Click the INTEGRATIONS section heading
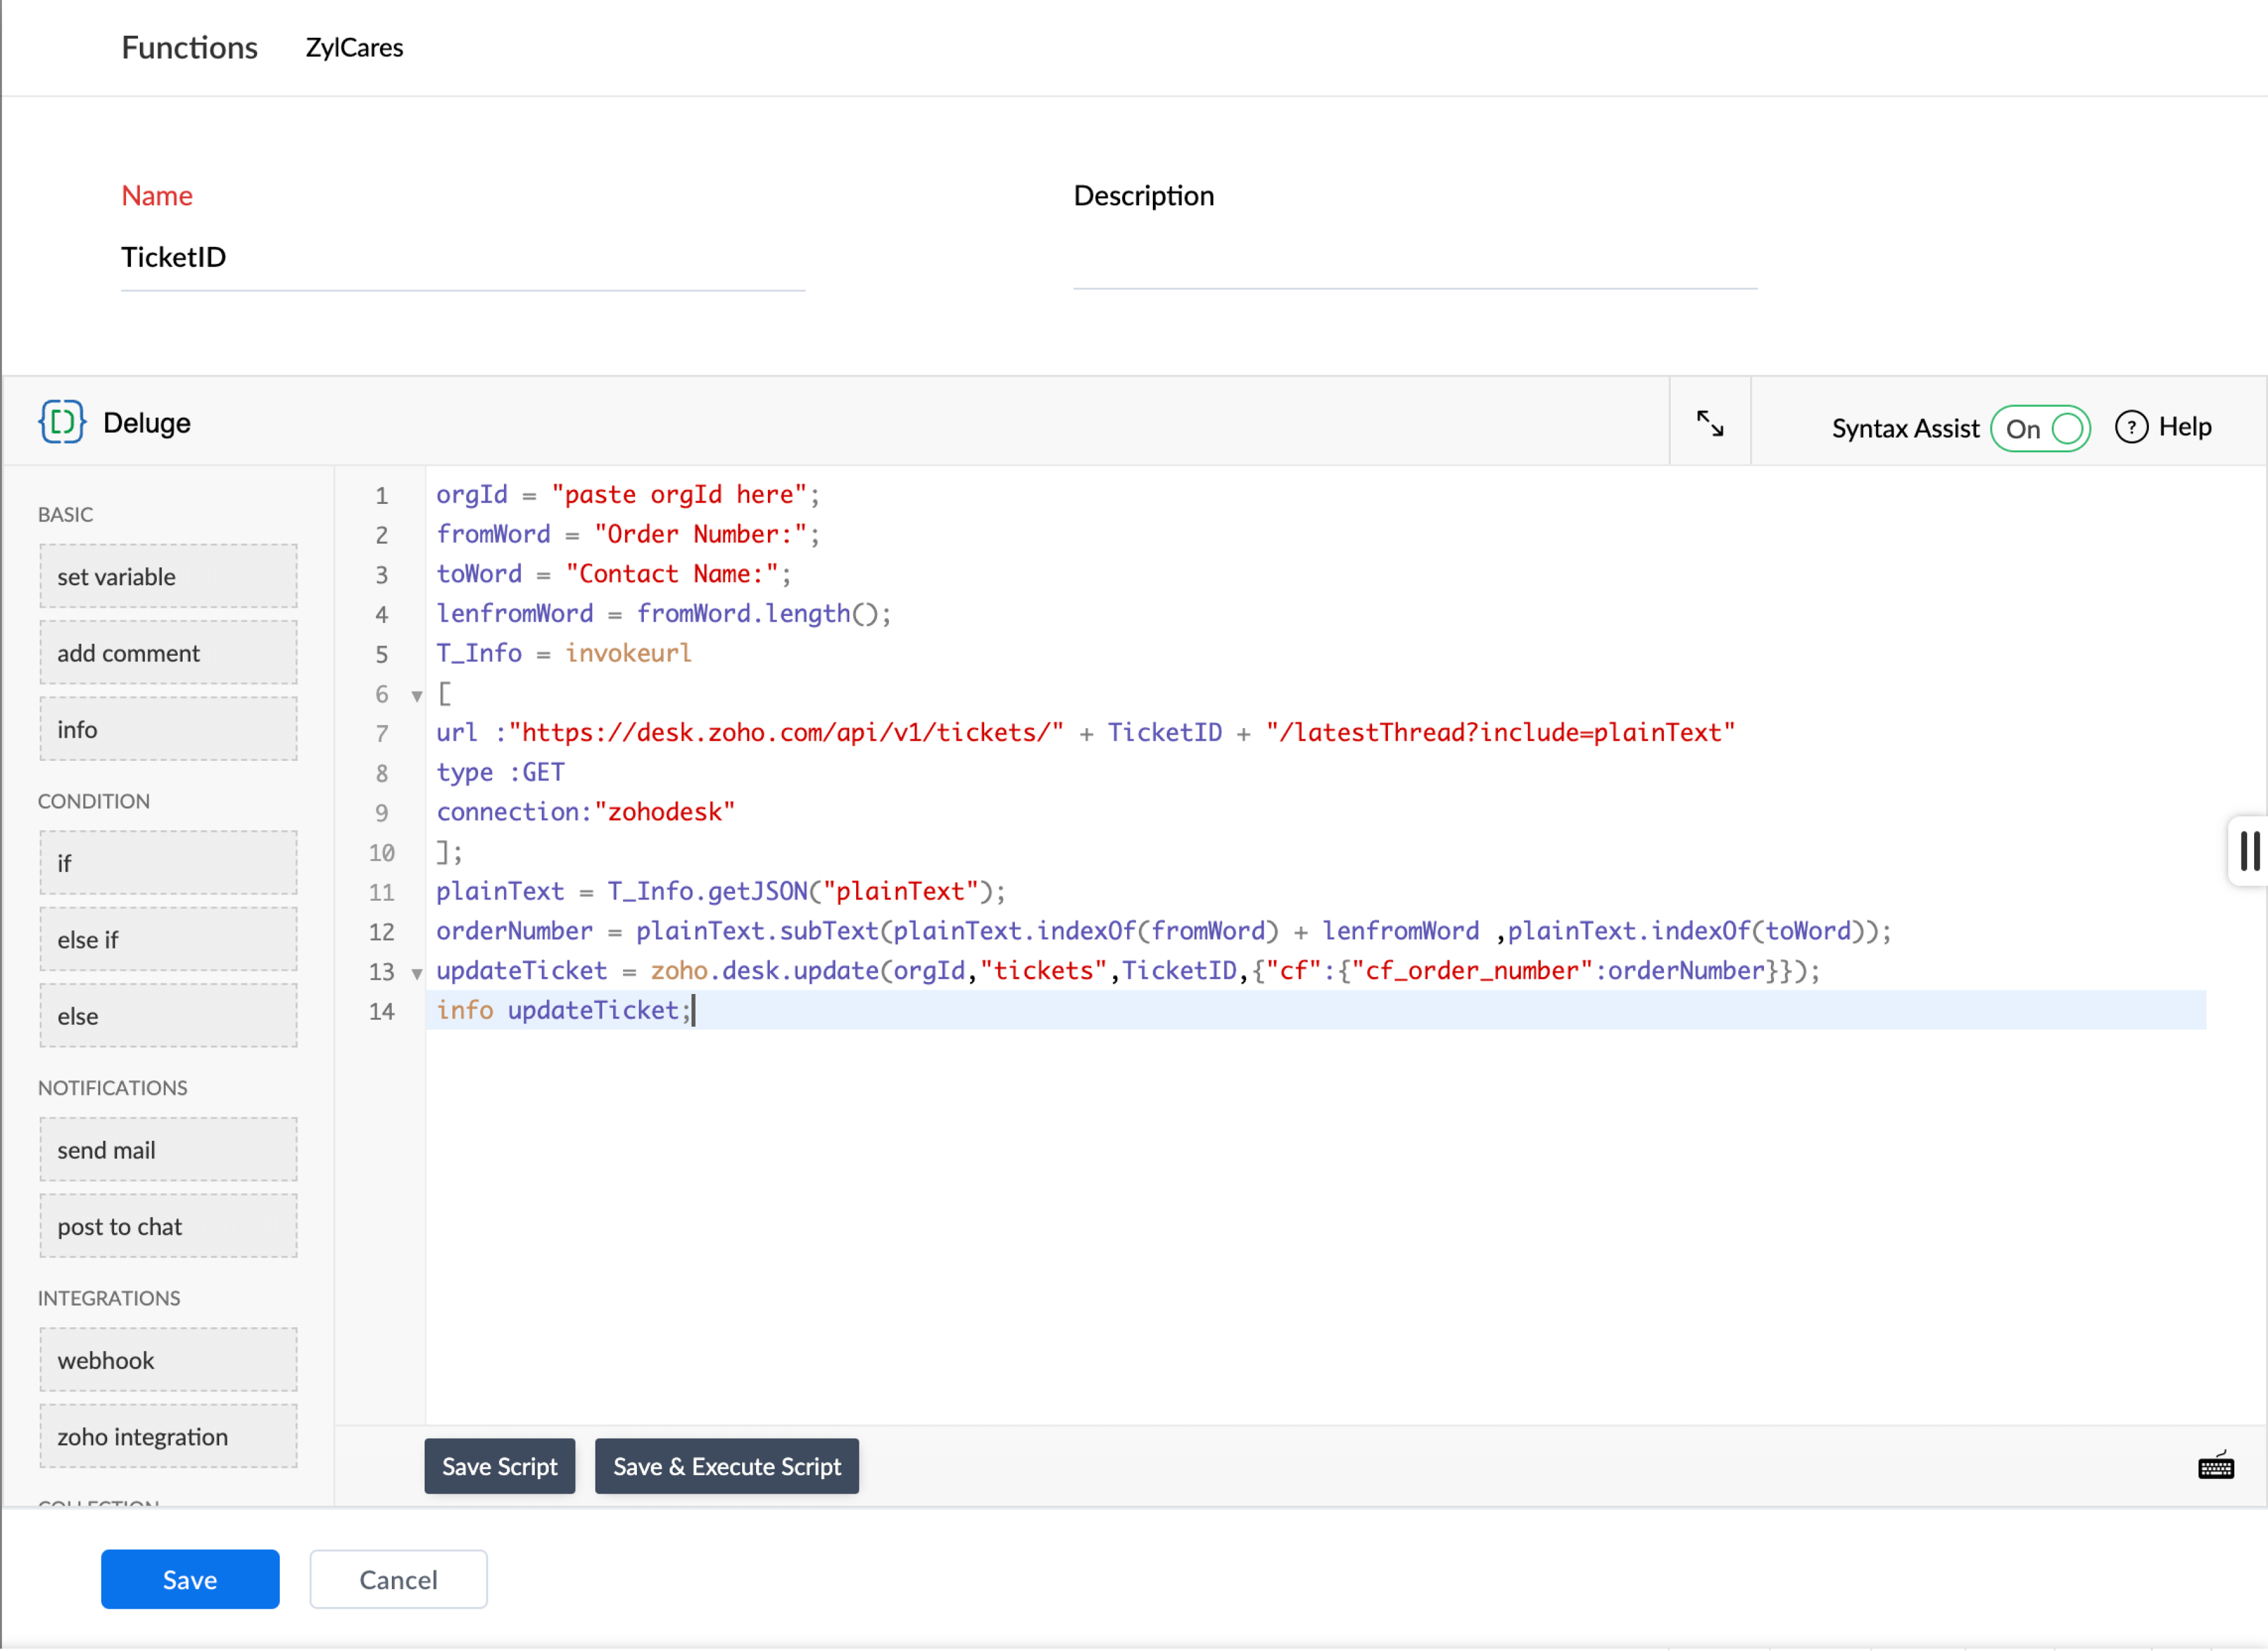 pos(109,1298)
